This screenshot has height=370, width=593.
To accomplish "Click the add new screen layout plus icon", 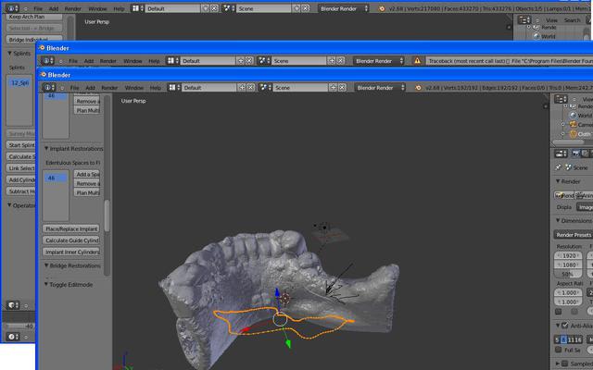I will (243, 87).
